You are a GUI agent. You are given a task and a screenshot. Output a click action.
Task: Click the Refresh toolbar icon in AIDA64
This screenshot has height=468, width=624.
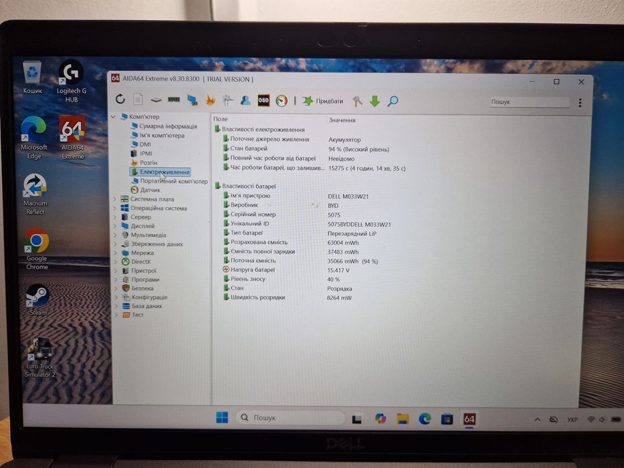[x=120, y=99]
